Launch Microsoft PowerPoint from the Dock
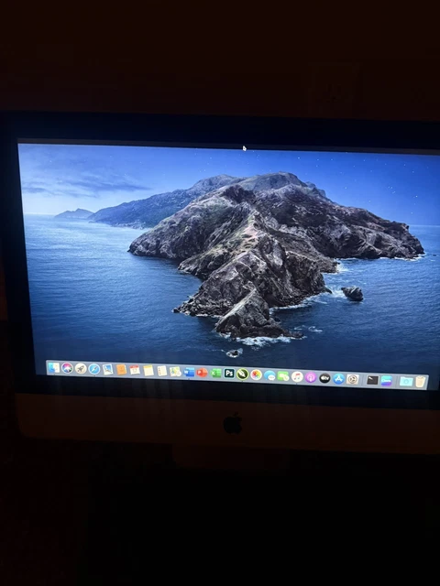The image size is (440, 586). point(202,373)
